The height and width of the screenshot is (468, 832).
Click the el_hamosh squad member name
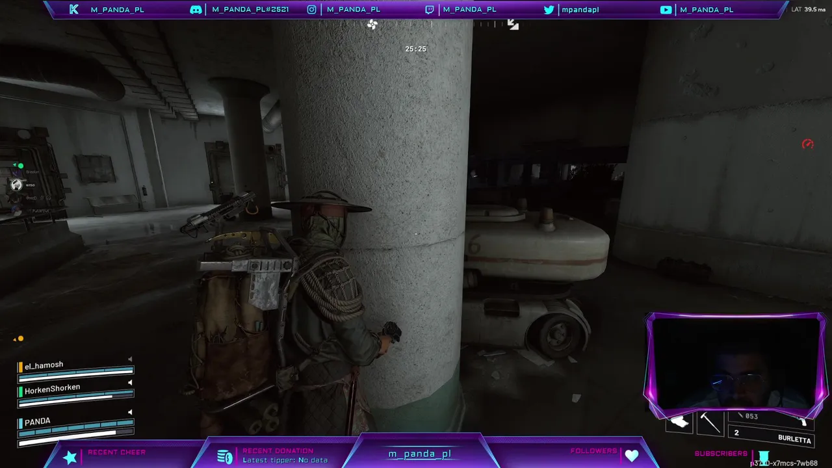click(44, 365)
